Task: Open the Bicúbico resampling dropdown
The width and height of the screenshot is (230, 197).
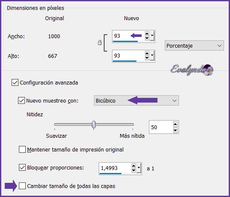Action: coord(136,100)
